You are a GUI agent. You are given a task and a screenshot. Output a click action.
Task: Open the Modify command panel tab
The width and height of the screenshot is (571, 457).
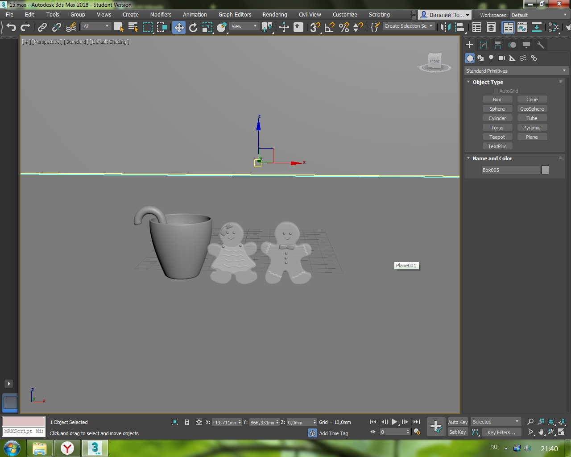[x=484, y=45]
